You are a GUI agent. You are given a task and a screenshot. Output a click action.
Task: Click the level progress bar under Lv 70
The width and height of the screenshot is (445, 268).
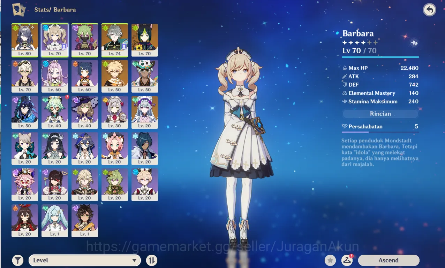(380, 57)
